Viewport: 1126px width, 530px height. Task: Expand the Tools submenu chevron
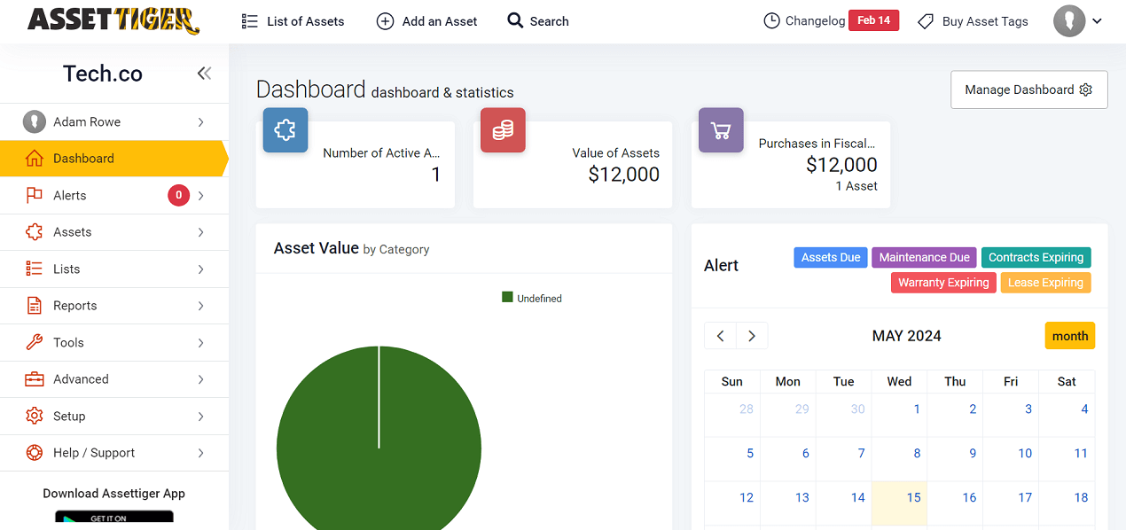pos(200,343)
